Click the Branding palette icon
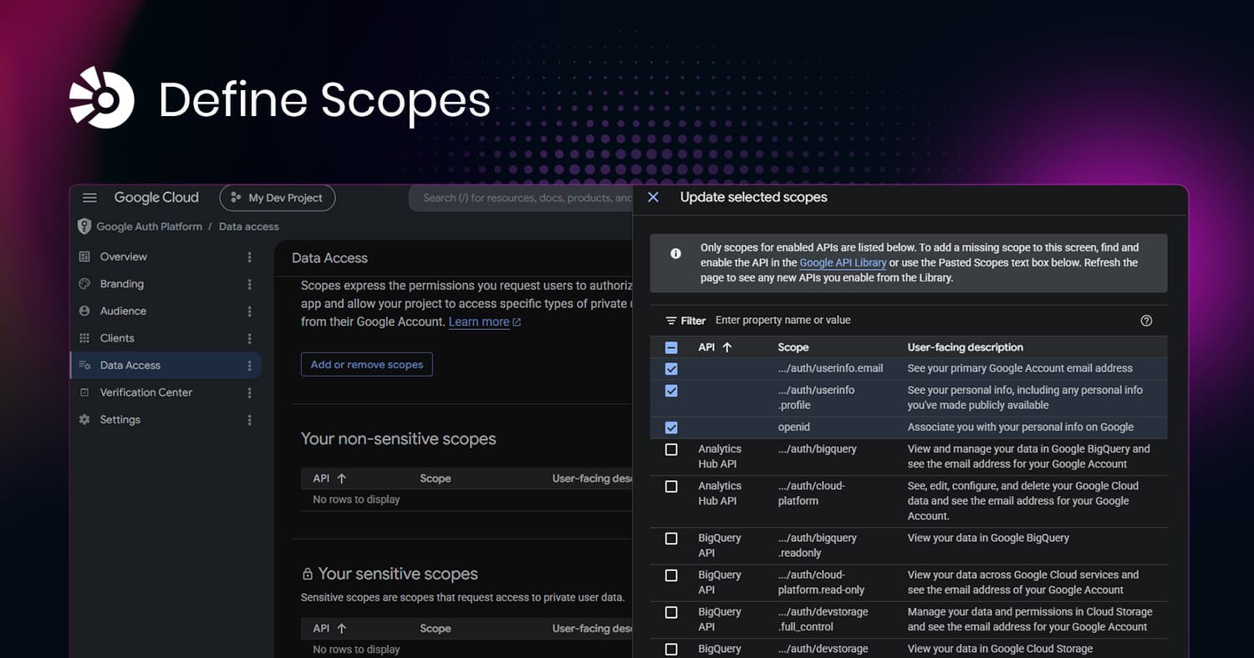The image size is (1254, 658). point(84,284)
